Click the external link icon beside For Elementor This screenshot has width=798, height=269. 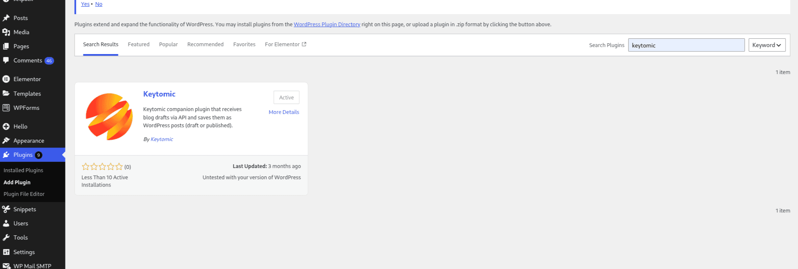coord(304,44)
